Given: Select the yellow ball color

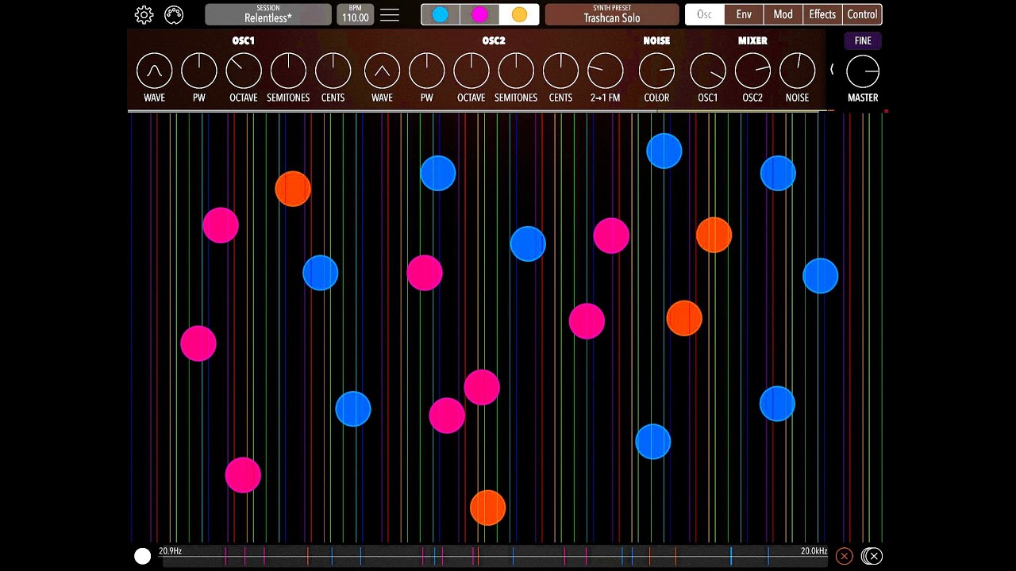Looking at the screenshot, I should (x=519, y=14).
